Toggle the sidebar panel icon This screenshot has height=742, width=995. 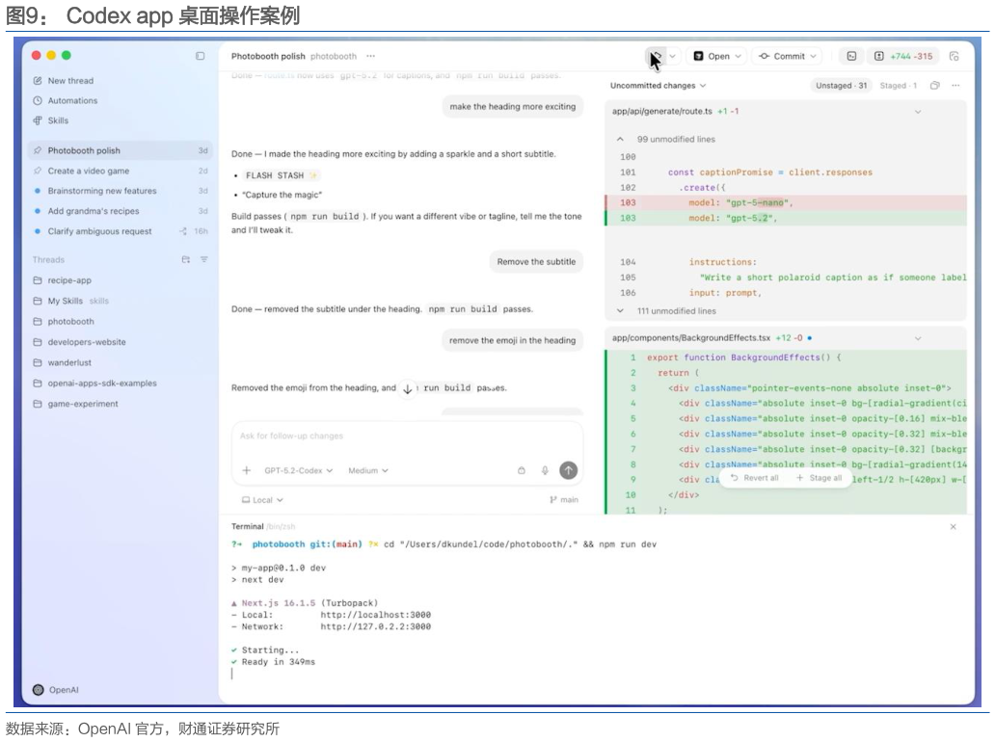201,56
